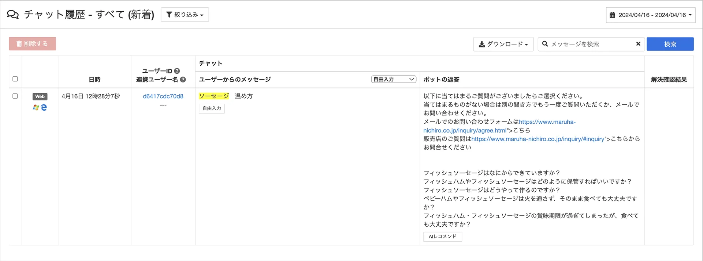The height and width of the screenshot is (261, 703).
Task: Open the 絞り込み filter dropdown
Action: tap(185, 15)
